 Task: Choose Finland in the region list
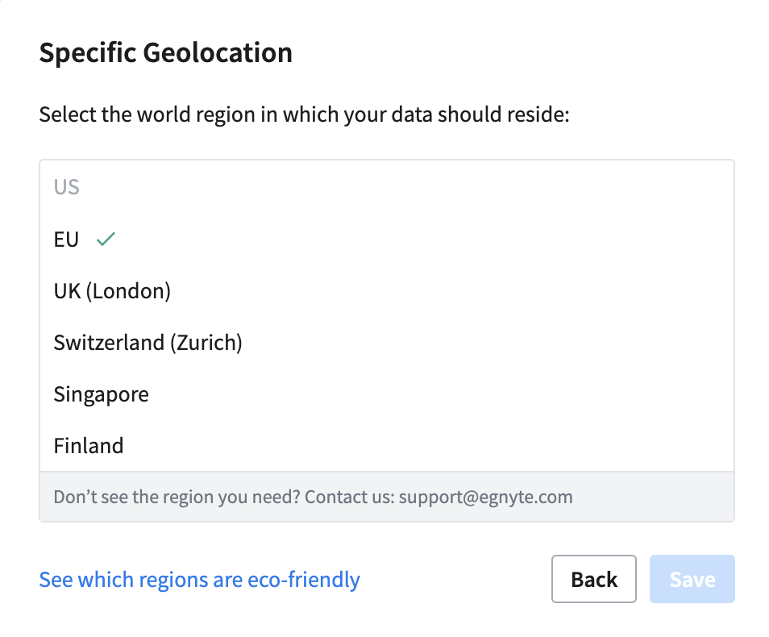tap(89, 446)
